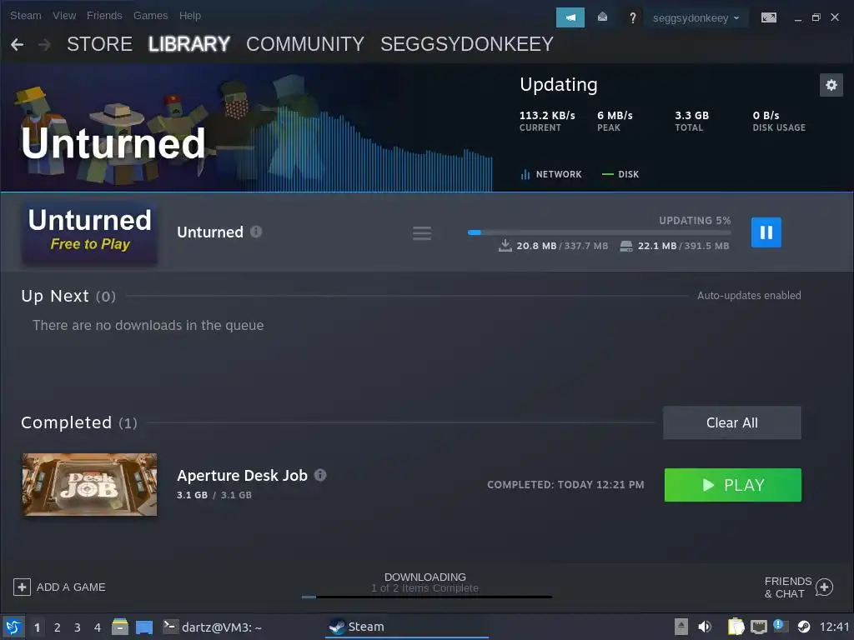Image resolution: width=854 pixels, height=640 pixels.
Task: Toggle the Network graph legend
Action: click(550, 174)
